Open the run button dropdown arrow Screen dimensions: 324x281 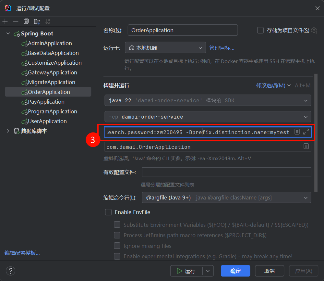[208, 271]
